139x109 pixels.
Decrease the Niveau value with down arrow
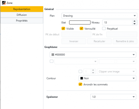click(x=134, y=24)
